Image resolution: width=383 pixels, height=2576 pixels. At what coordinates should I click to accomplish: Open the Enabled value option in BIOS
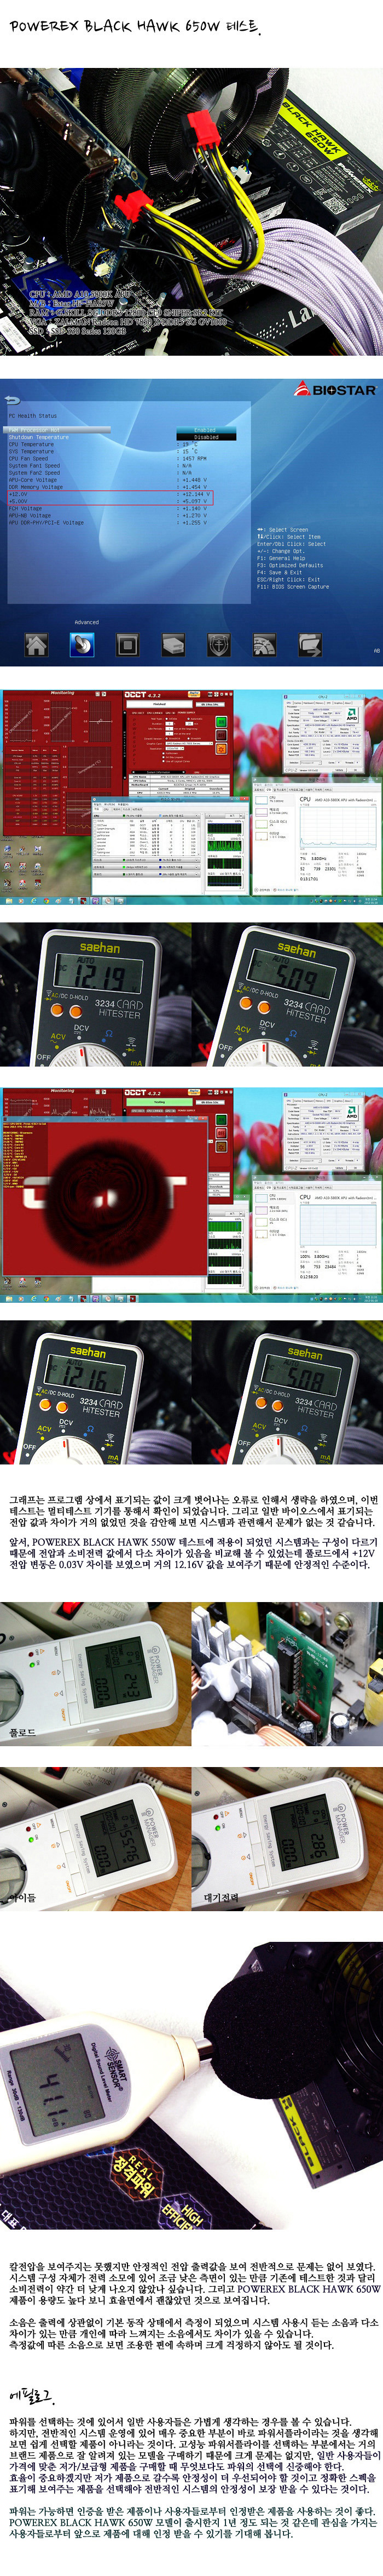click(206, 430)
